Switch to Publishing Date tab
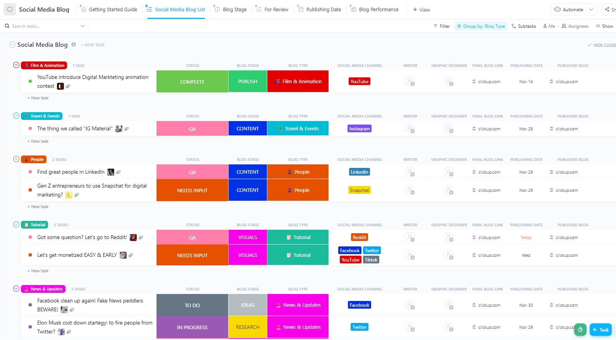616x340 pixels. (x=319, y=9)
